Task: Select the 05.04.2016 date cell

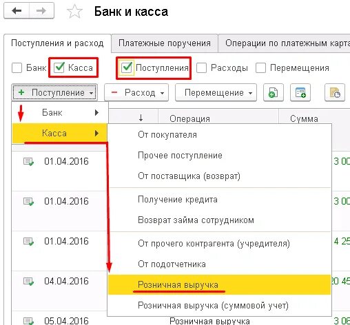Action: pyautogui.click(x=66, y=321)
